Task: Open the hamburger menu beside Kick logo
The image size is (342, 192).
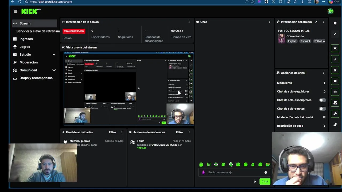Action: pyautogui.click(x=16, y=11)
